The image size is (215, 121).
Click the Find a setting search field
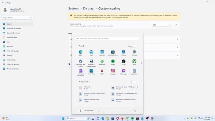[x=17, y=17]
